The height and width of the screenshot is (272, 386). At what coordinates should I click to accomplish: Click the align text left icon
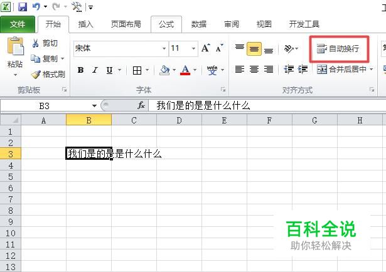tap(240, 70)
